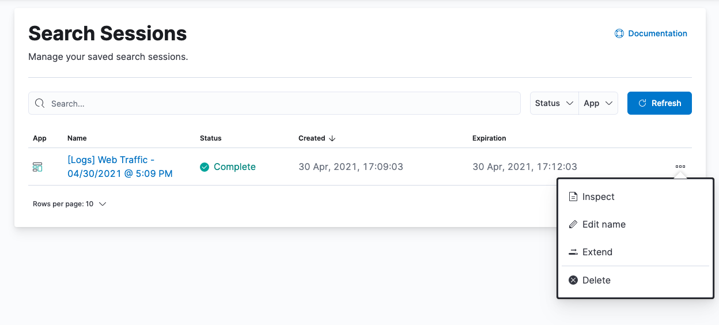This screenshot has width=719, height=325.
Task: Click the App column header
Action: tap(40, 138)
